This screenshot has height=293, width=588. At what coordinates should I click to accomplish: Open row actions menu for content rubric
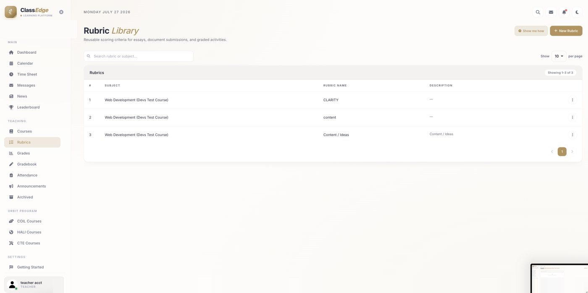(572, 118)
